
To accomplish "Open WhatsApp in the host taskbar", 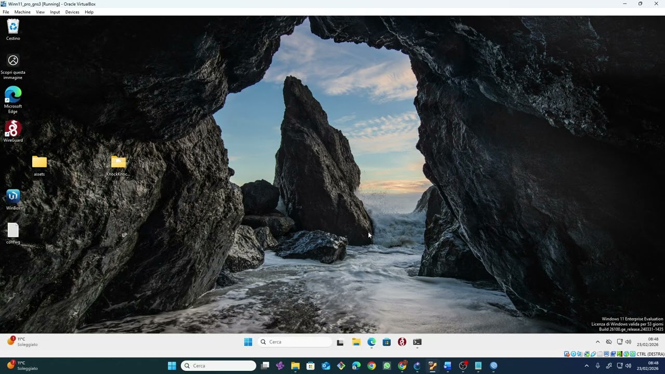I will [387, 366].
